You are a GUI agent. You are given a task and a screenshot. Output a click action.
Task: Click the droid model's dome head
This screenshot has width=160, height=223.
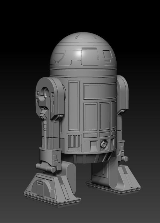[x=83, y=54]
